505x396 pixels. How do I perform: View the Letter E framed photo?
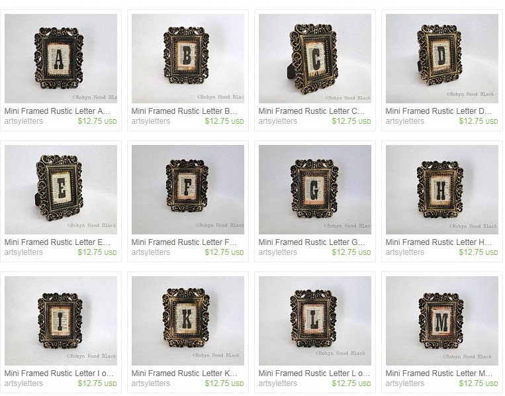tap(61, 189)
